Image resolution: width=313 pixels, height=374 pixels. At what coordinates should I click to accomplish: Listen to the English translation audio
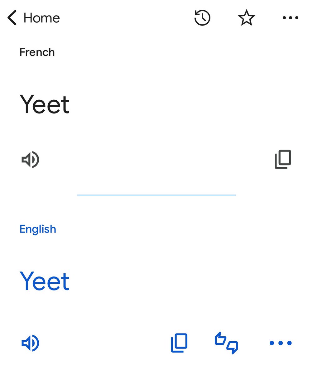[30, 343]
